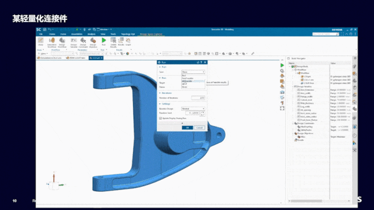Click OK in the Run dialog

pos(188,128)
